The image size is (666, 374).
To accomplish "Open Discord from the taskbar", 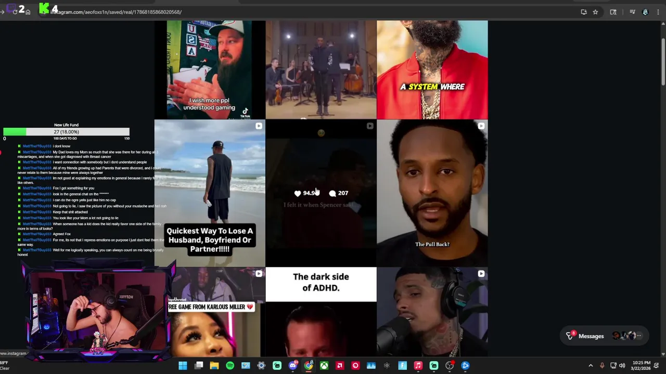I will coord(293,366).
